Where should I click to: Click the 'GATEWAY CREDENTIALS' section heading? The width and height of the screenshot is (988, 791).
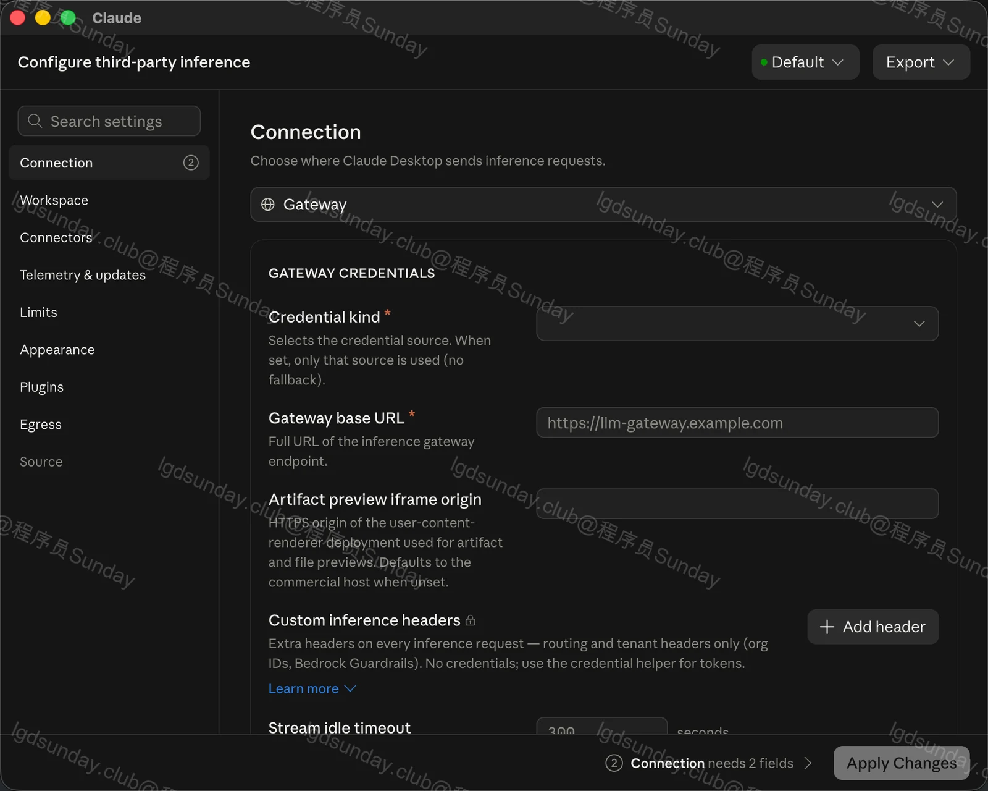click(352, 273)
